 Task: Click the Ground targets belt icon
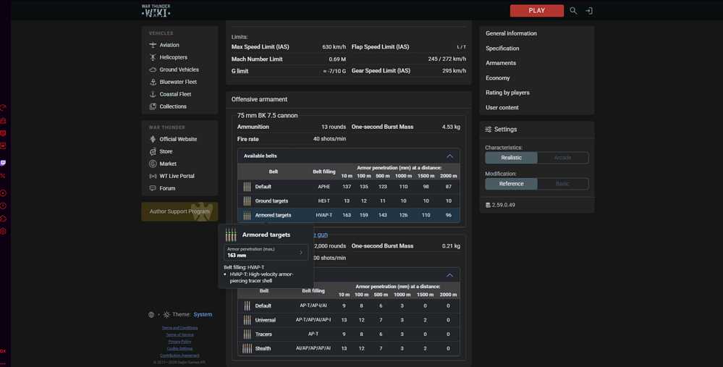pos(247,201)
